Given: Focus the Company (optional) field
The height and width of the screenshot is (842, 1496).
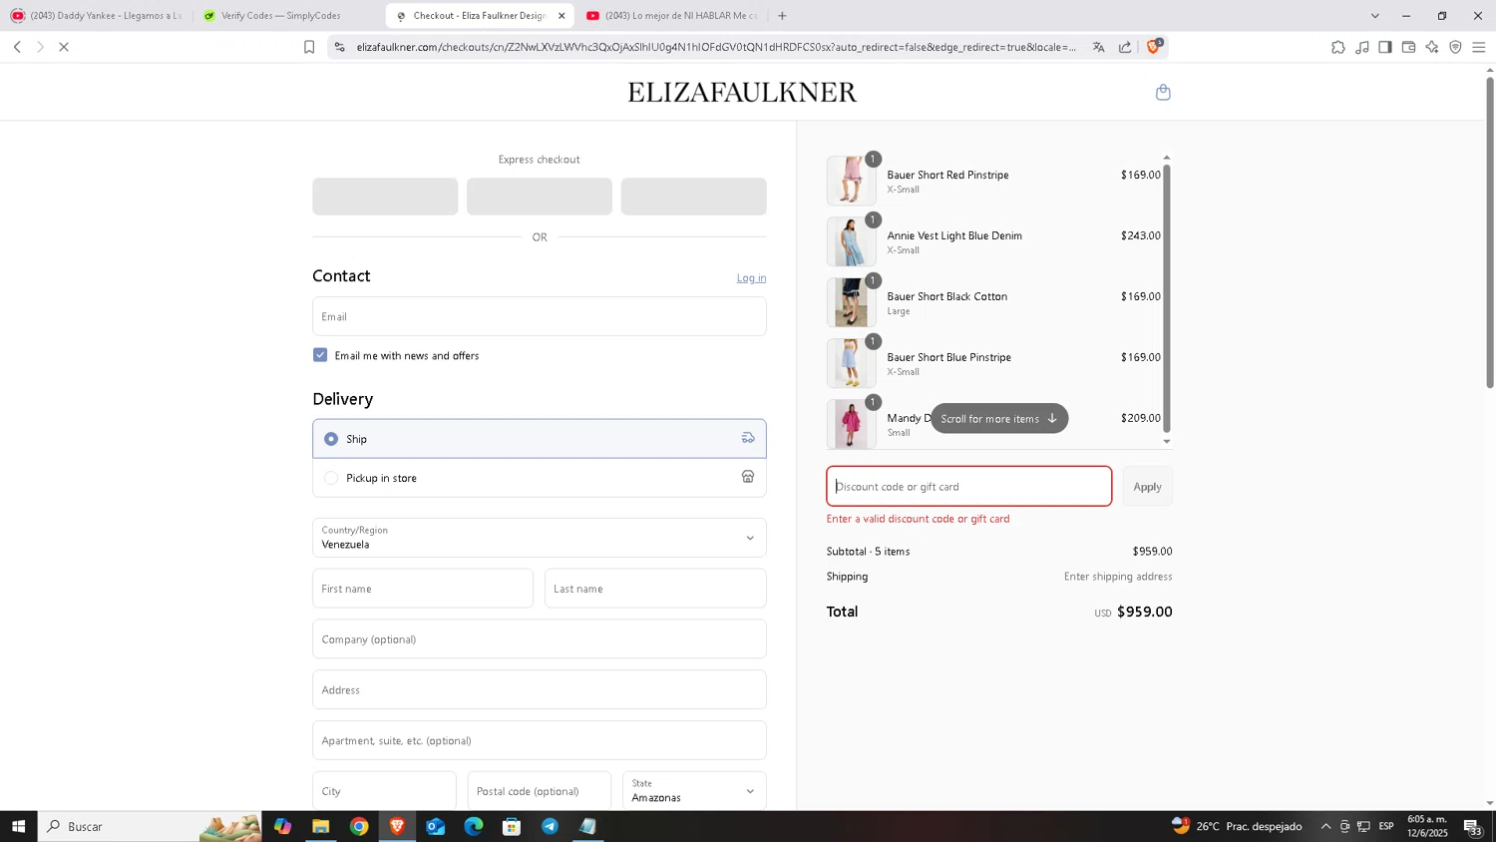Looking at the screenshot, I should point(539,639).
